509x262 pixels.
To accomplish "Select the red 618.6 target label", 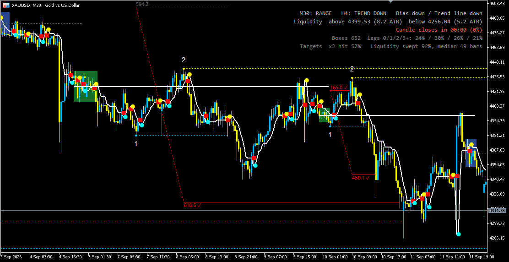I will click(x=193, y=205).
